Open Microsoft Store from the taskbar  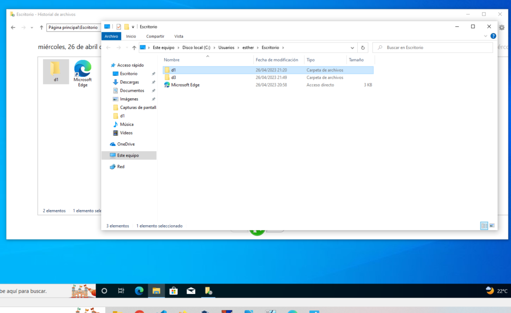(x=174, y=291)
